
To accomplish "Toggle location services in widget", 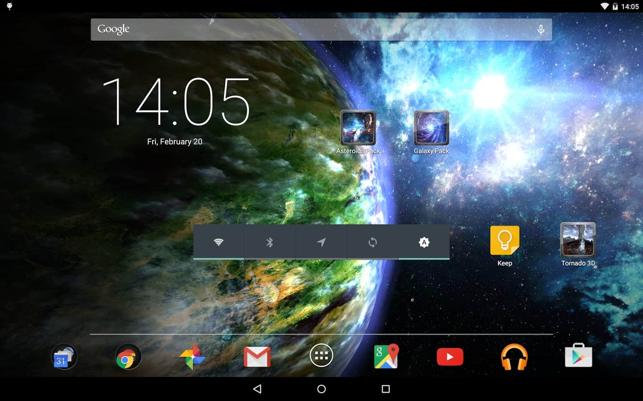I will (321, 242).
